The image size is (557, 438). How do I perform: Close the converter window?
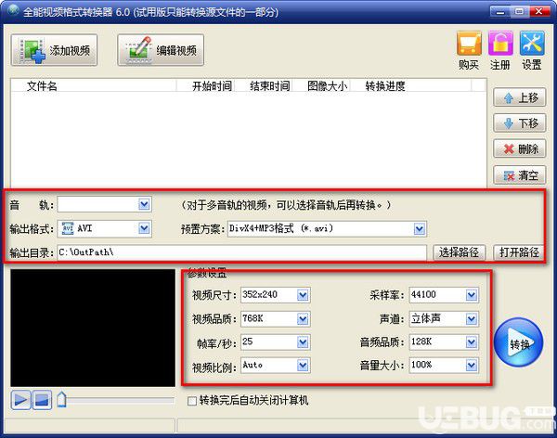point(539,12)
